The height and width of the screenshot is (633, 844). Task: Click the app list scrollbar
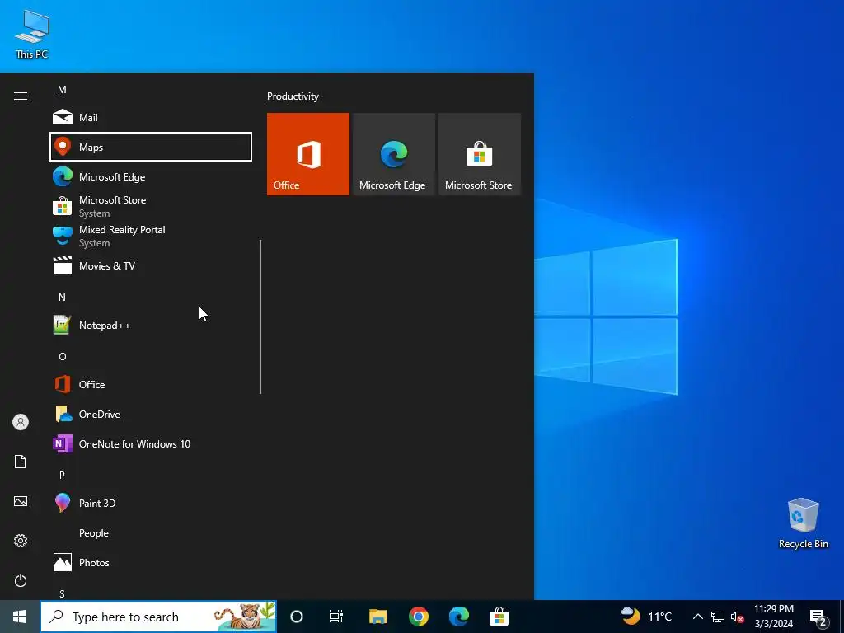coord(260,316)
